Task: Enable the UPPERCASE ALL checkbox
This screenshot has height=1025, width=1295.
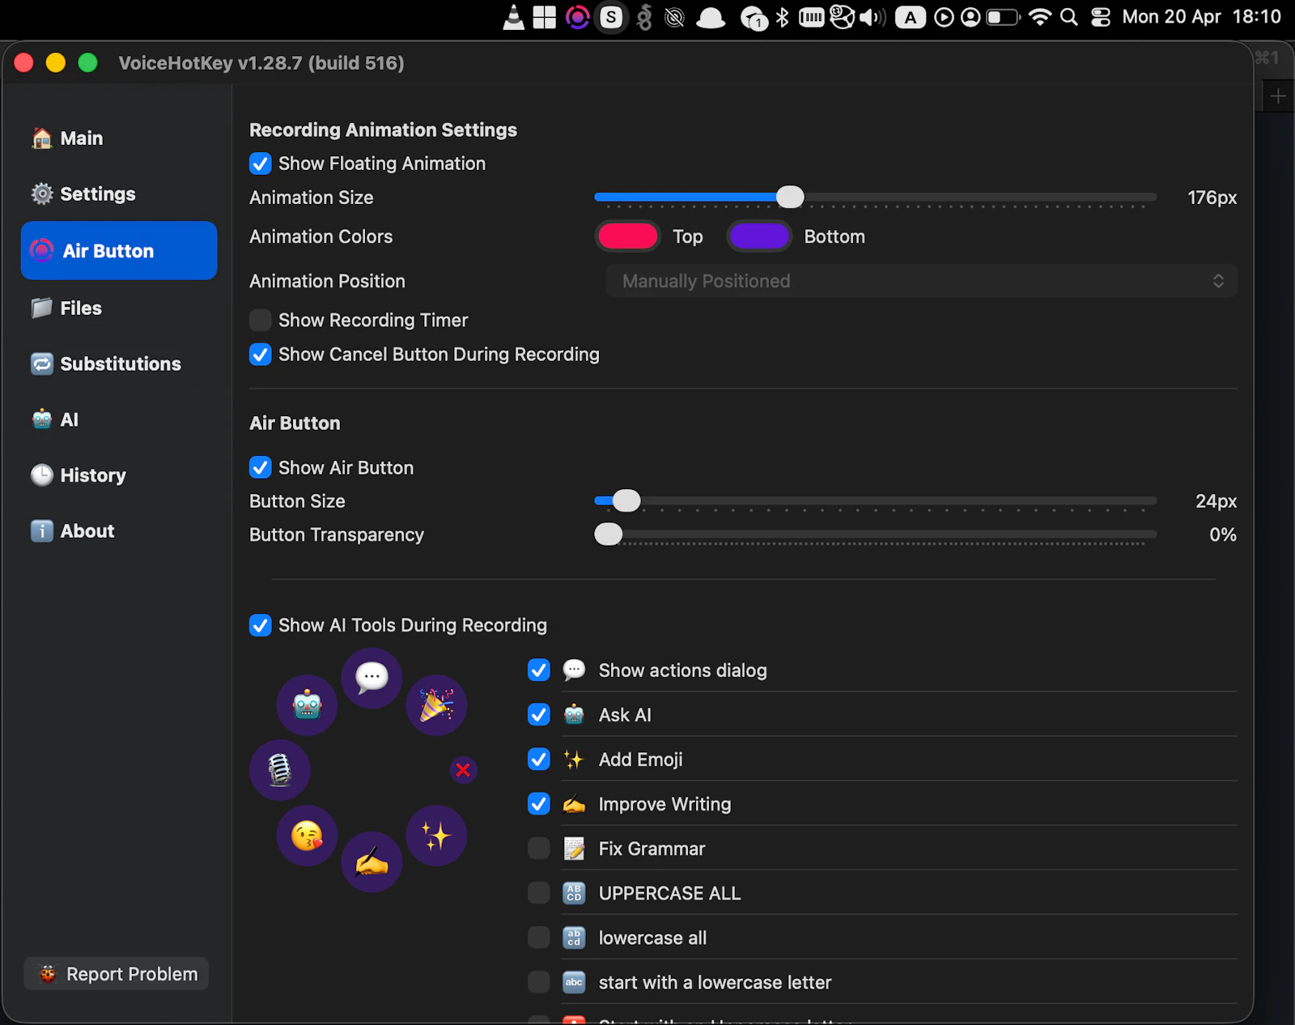Action: click(x=539, y=893)
